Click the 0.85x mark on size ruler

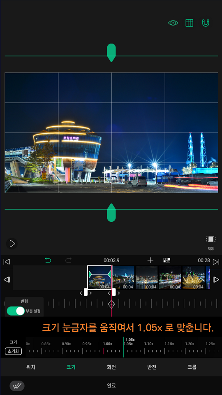pos(46,344)
